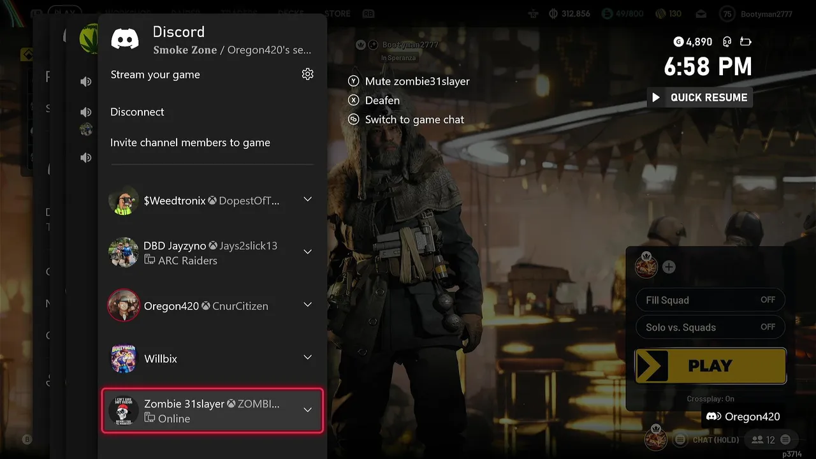Click the level 75 badge
816x459 pixels.
coord(727,14)
